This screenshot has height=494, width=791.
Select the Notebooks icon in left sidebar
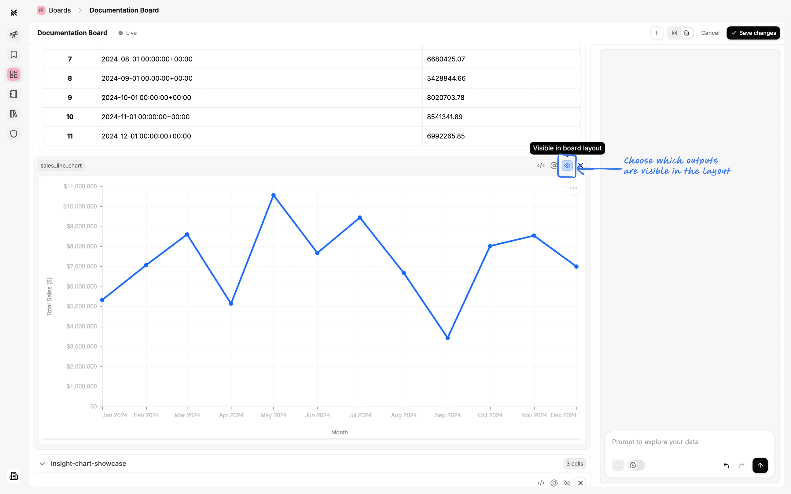14,94
